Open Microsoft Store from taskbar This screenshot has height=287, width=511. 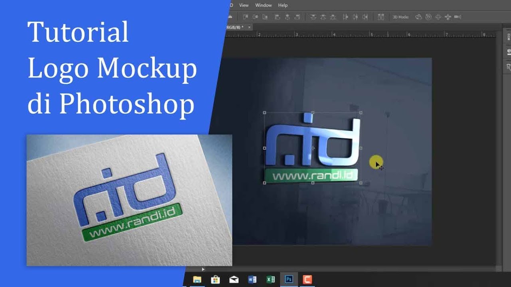tap(216, 279)
